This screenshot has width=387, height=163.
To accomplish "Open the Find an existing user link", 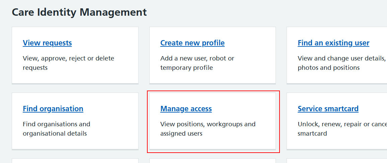I will (333, 43).
